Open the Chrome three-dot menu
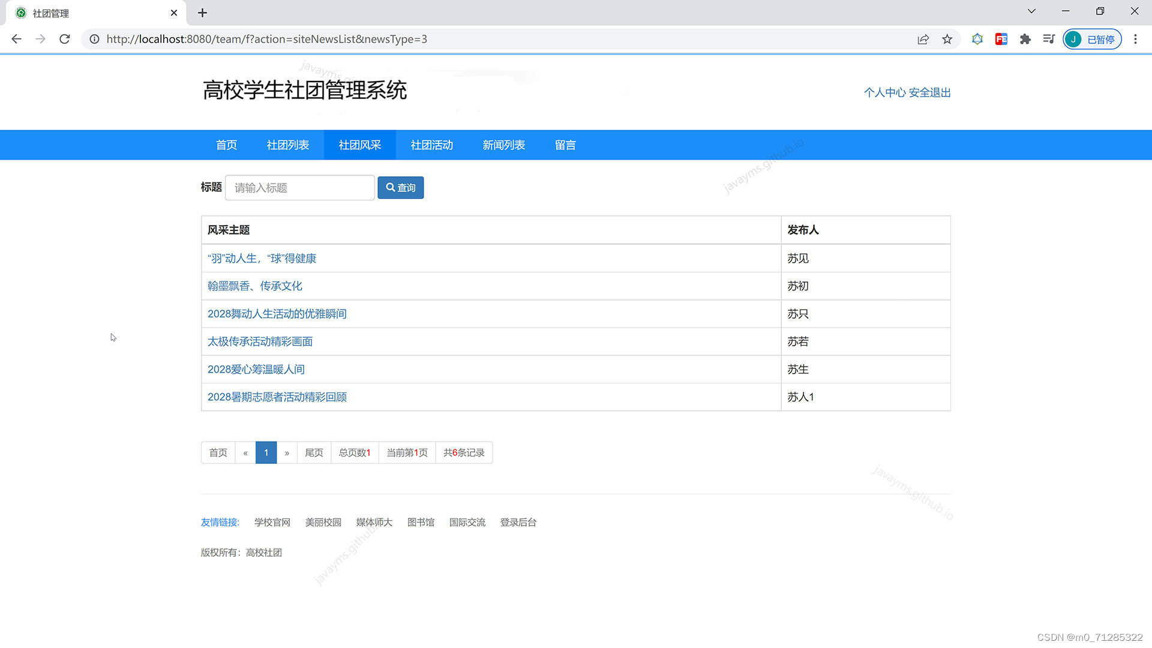1152x648 pixels. tap(1135, 39)
